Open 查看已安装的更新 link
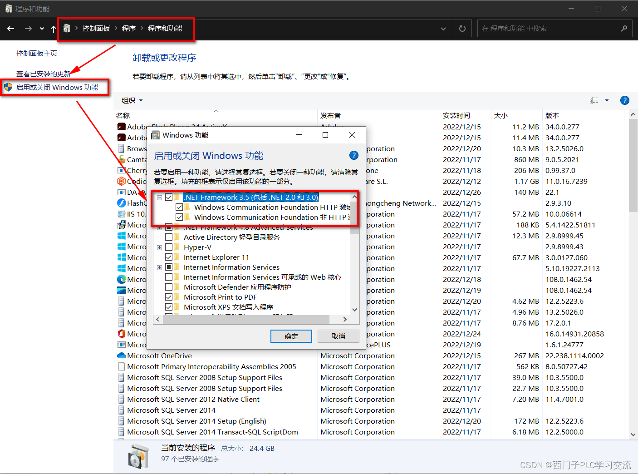 pos(44,74)
